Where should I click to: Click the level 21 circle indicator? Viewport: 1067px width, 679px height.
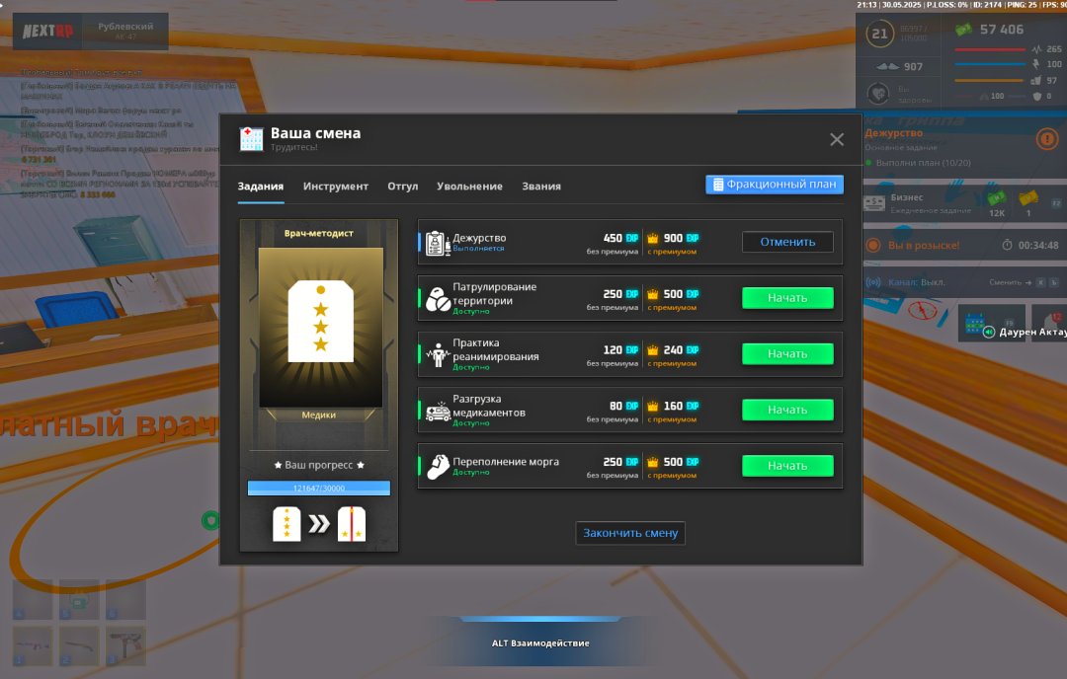click(x=880, y=34)
